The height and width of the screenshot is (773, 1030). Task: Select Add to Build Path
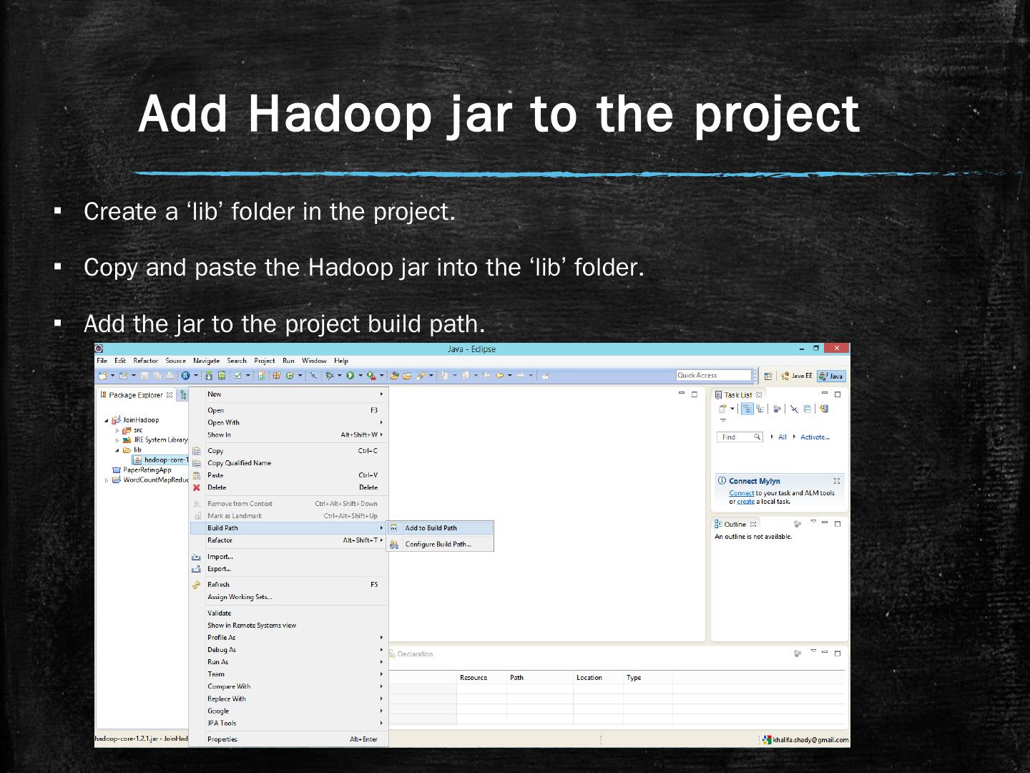[431, 528]
